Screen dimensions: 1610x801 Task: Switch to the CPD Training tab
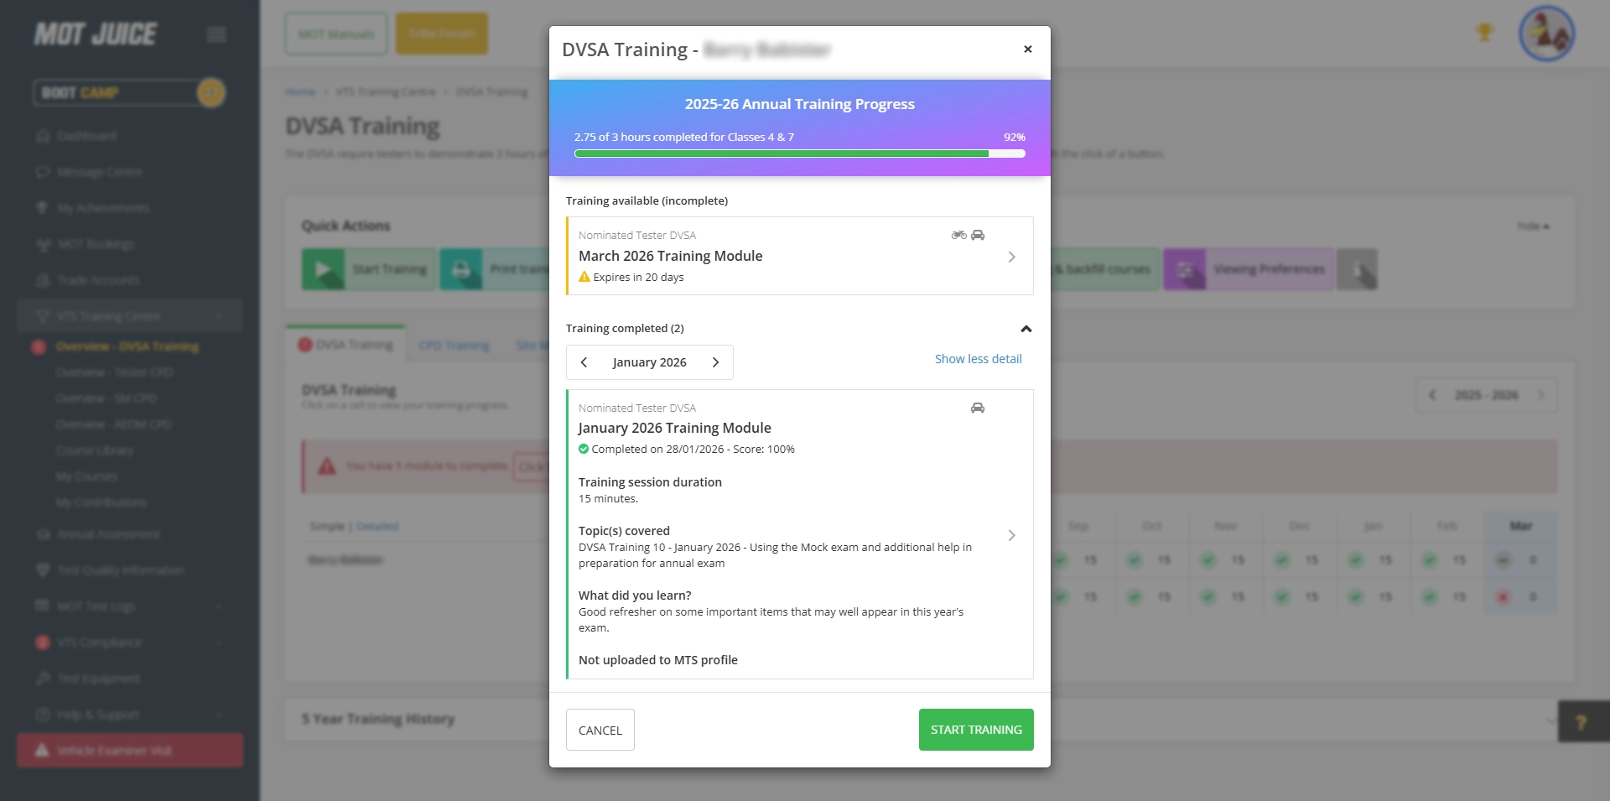click(454, 345)
